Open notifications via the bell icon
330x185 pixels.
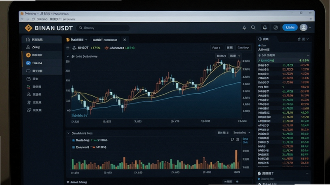pos(265,28)
